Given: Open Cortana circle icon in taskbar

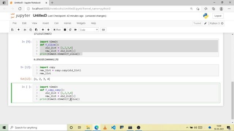Looking at the screenshot, I should click(71, 128).
